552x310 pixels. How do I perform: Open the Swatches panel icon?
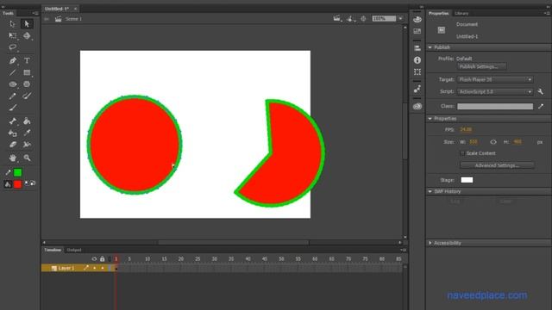pos(417,31)
